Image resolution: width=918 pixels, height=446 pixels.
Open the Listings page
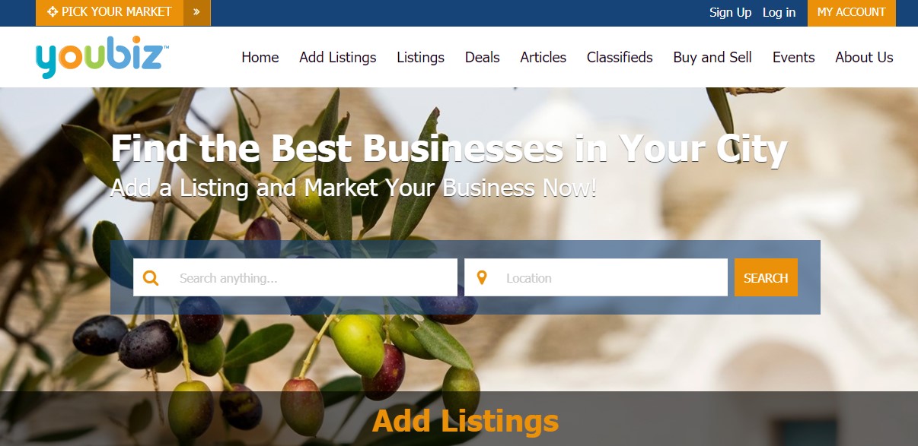[420, 57]
